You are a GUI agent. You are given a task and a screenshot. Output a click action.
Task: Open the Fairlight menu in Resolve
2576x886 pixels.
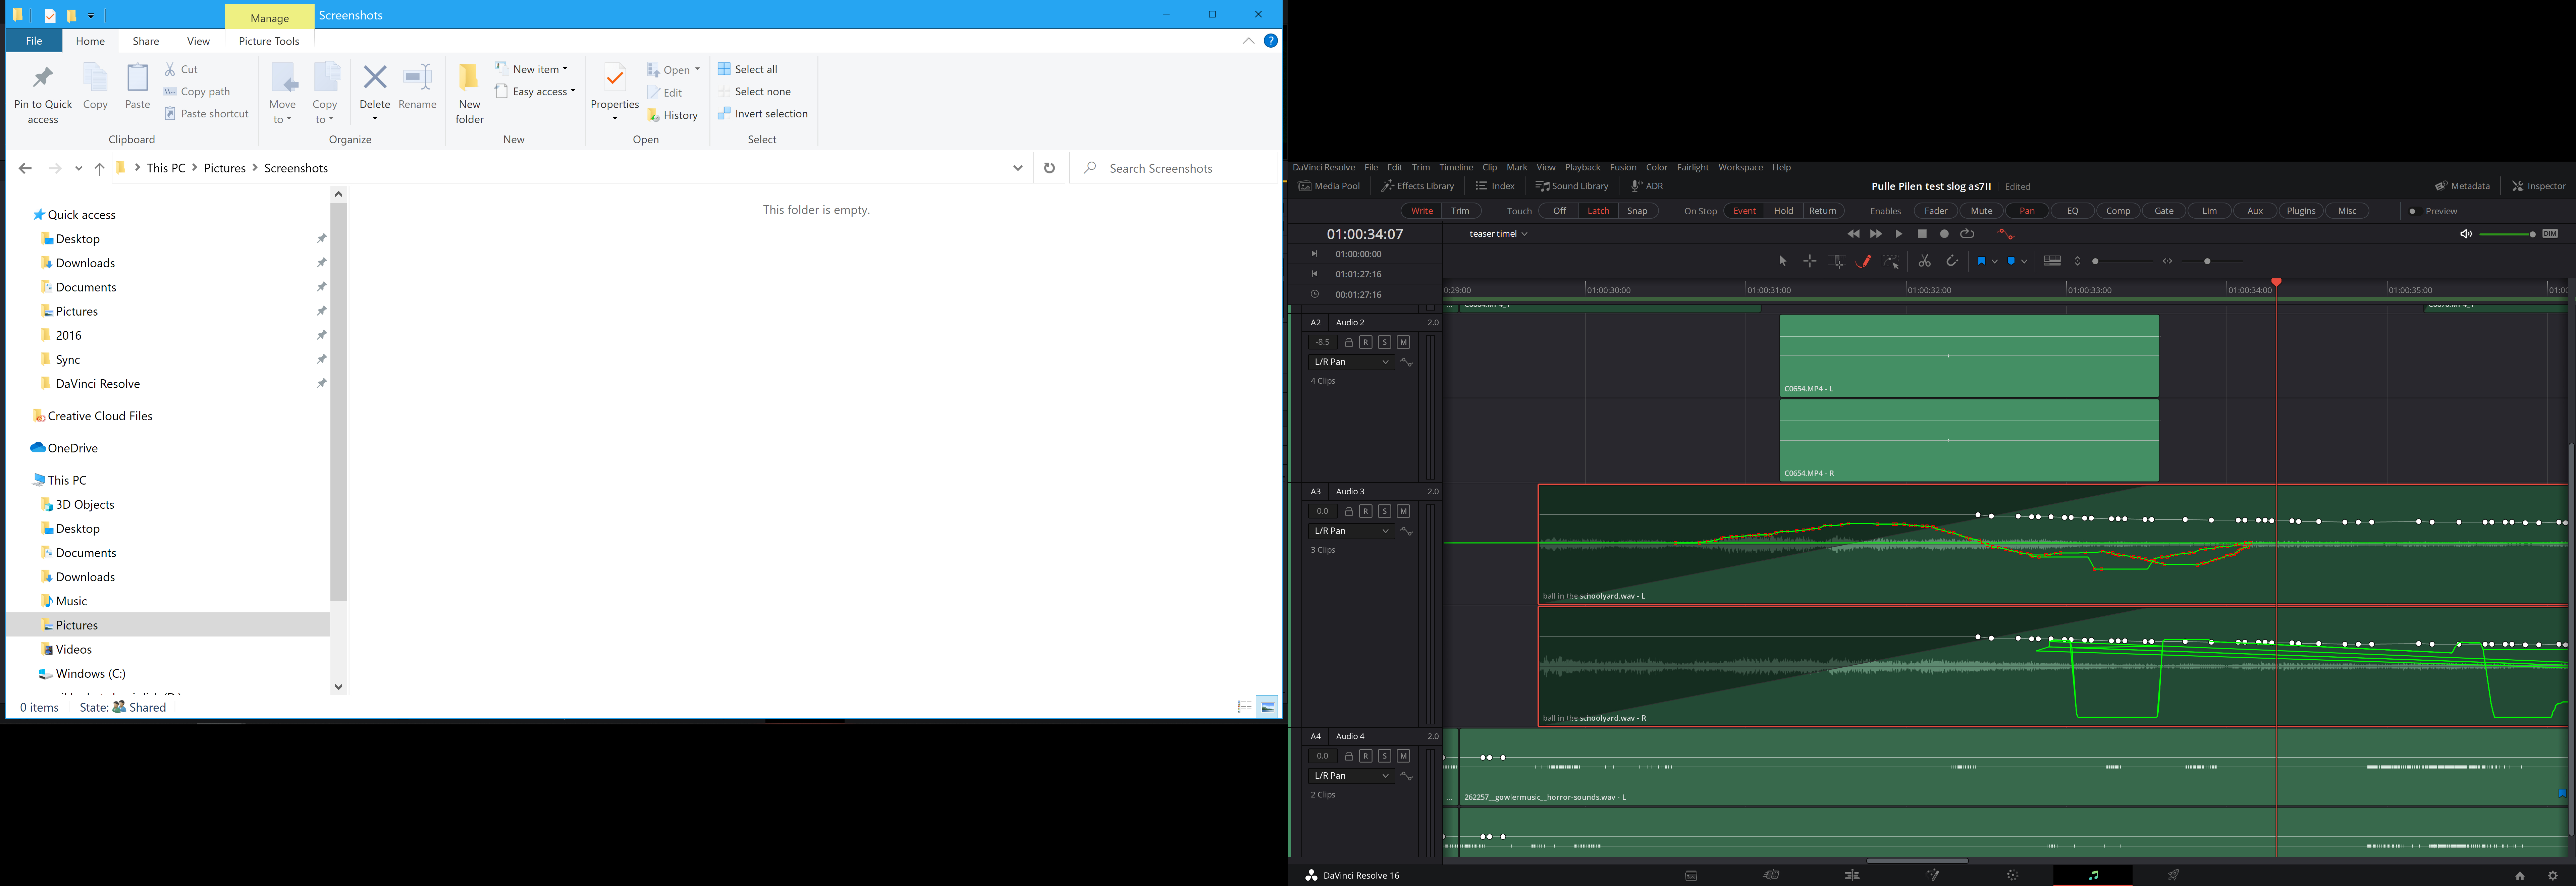click(x=1693, y=167)
